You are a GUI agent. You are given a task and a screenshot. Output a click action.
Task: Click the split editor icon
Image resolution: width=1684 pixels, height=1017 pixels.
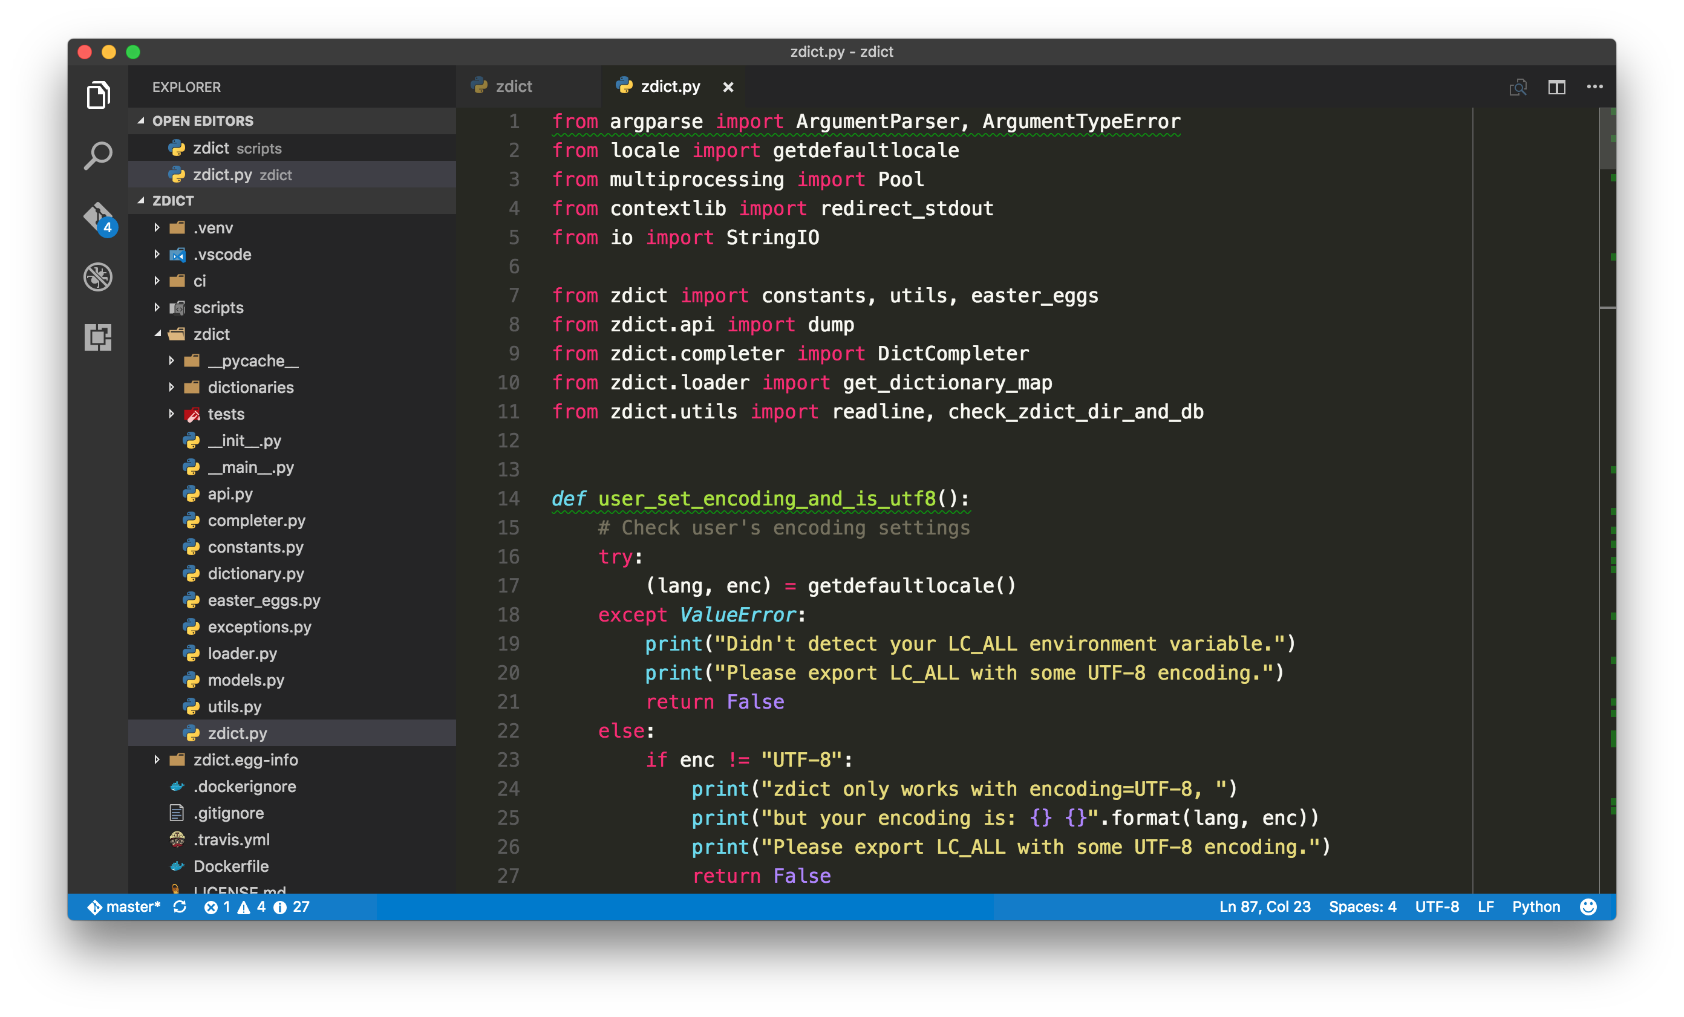[x=1556, y=88]
